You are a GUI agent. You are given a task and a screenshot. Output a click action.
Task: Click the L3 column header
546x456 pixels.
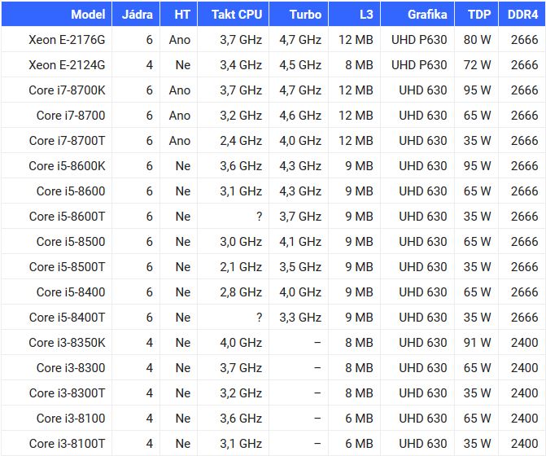click(x=355, y=14)
